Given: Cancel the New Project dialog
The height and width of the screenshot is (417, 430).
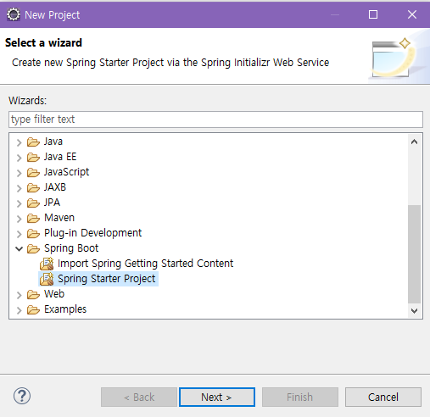Looking at the screenshot, I should (383, 397).
